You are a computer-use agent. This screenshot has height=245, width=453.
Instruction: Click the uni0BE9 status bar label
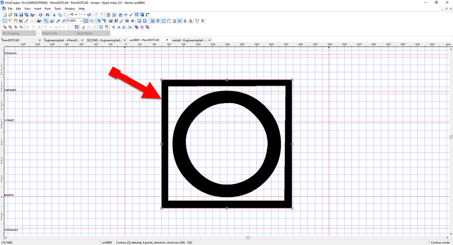(x=107, y=242)
